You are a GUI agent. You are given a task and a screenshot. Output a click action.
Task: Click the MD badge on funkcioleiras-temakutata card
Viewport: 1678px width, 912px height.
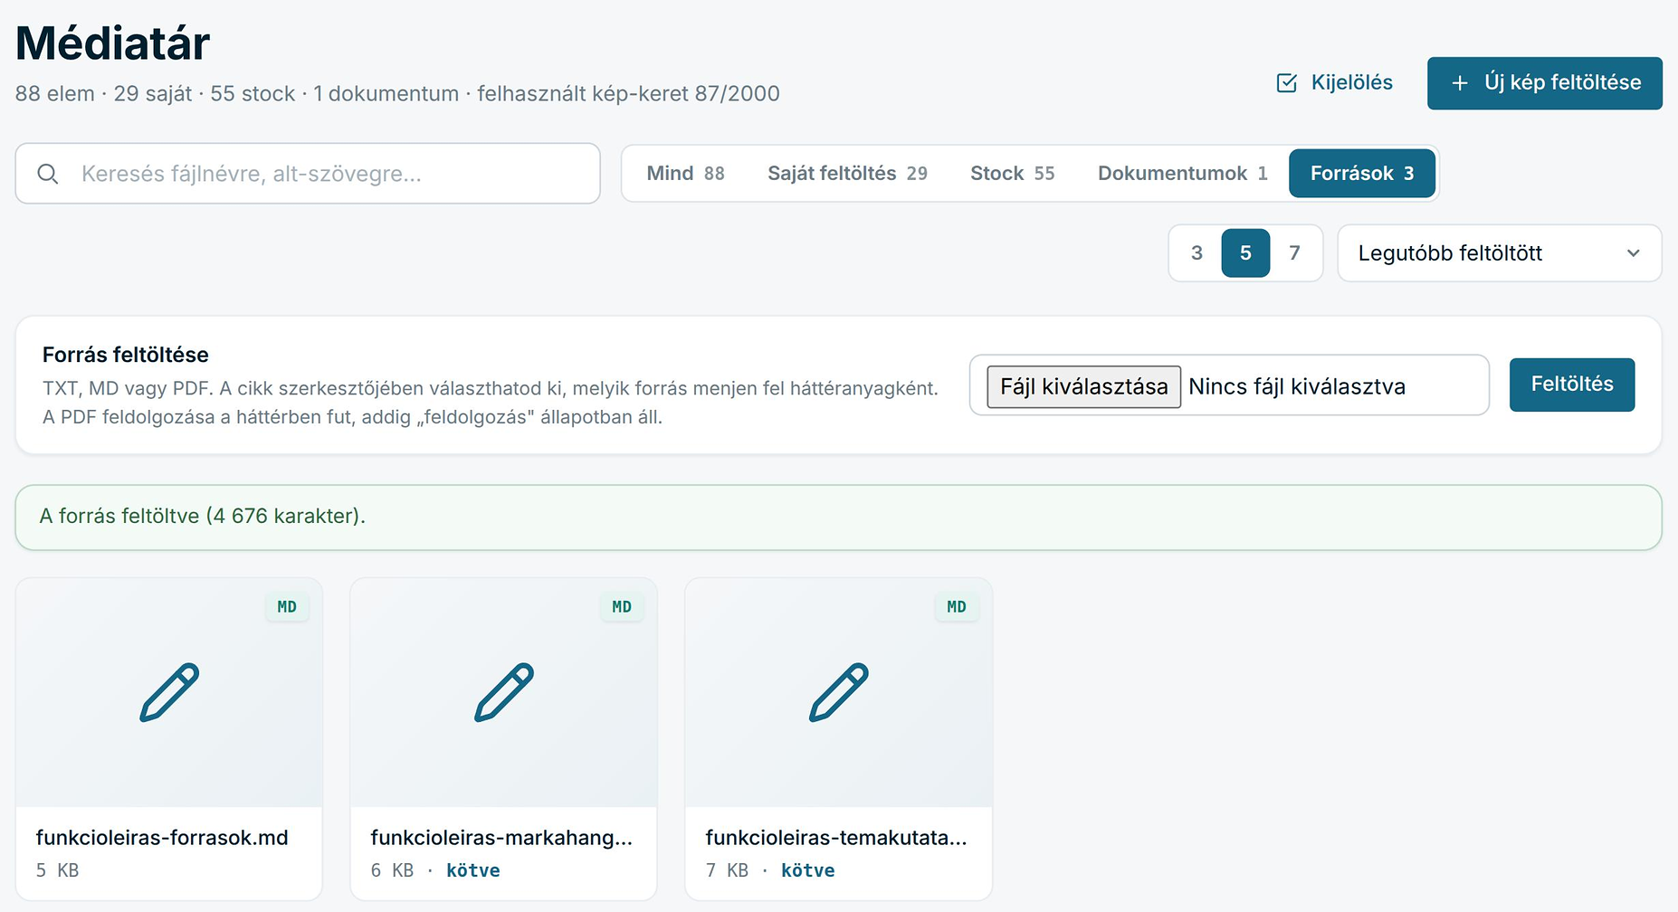(957, 607)
